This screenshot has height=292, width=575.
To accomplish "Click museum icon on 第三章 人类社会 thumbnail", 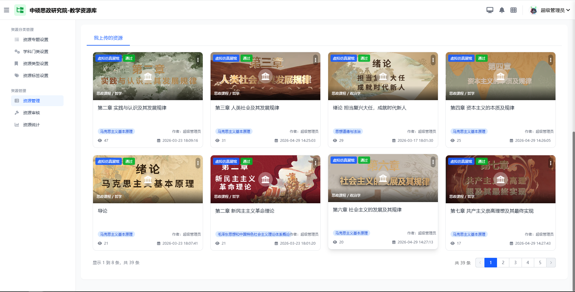I will (265, 76).
